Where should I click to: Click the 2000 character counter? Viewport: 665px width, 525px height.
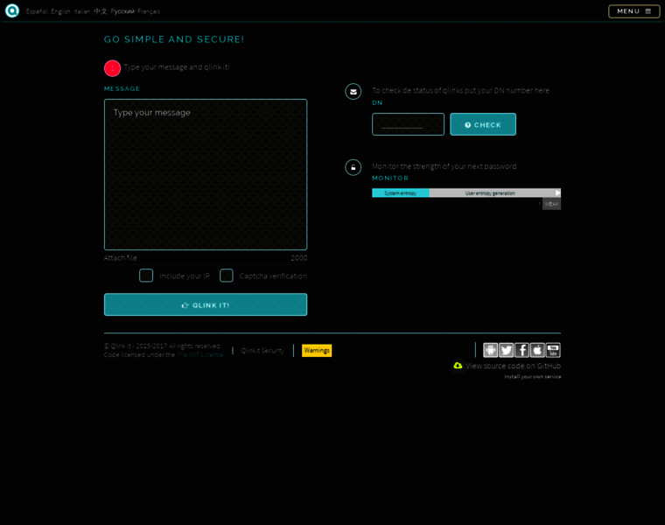point(299,258)
